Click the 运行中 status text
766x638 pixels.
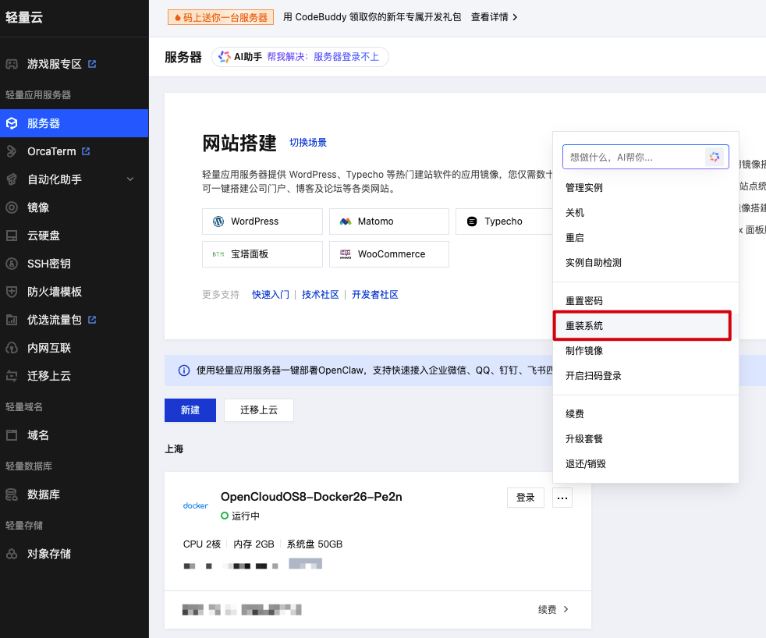tap(246, 516)
